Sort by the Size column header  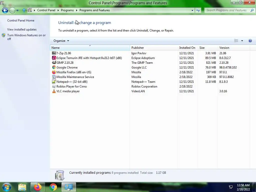pos(208,48)
